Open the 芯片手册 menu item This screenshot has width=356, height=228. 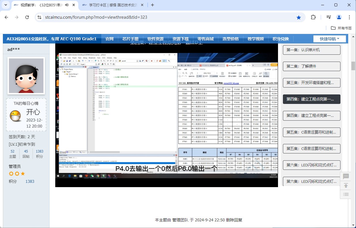(x=130, y=39)
